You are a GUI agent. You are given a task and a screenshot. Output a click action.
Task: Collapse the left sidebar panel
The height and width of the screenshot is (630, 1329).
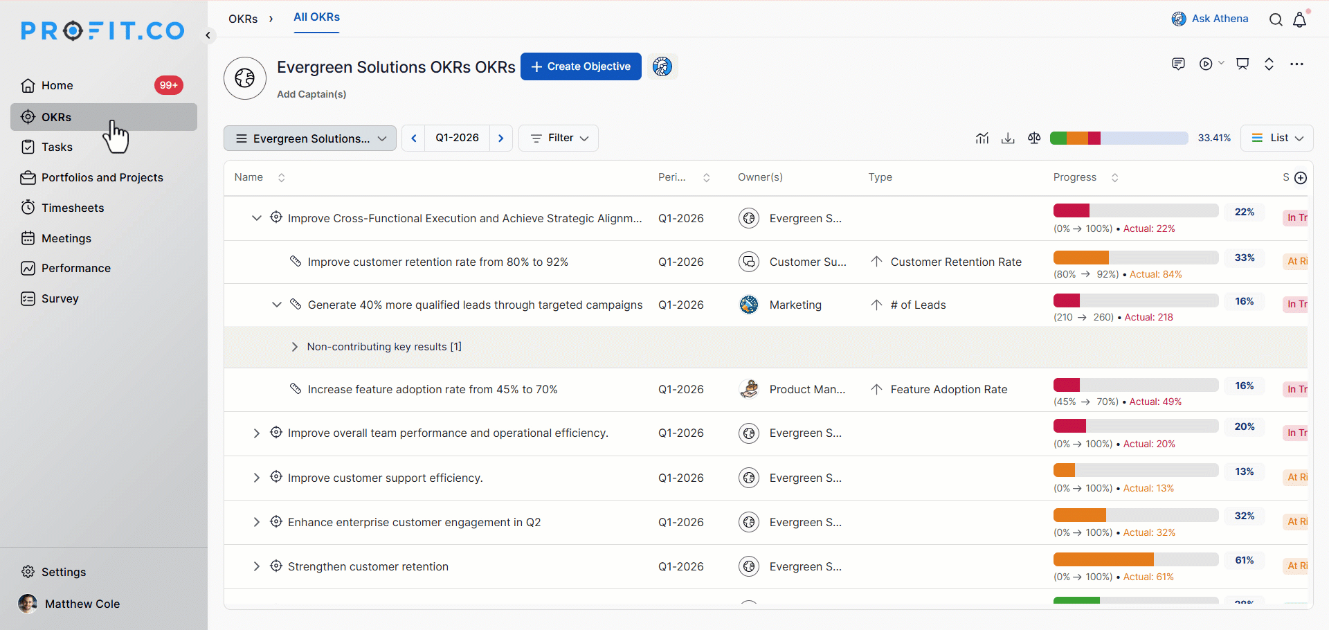tap(208, 35)
